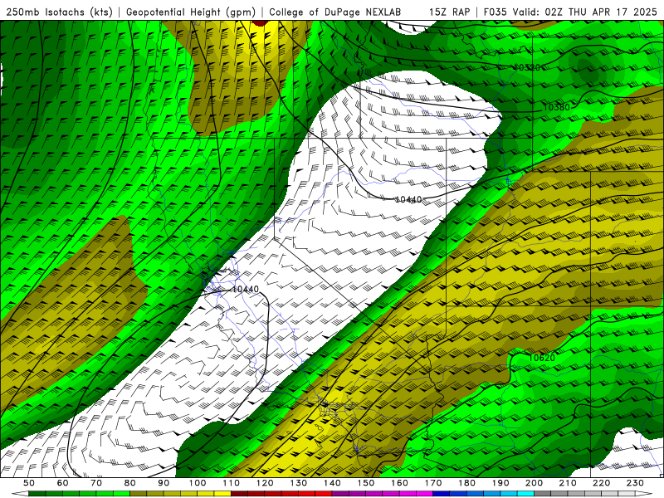The width and height of the screenshot is (664, 498).
Task: Click the 60 value on the color scale
Action: (63, 483)
